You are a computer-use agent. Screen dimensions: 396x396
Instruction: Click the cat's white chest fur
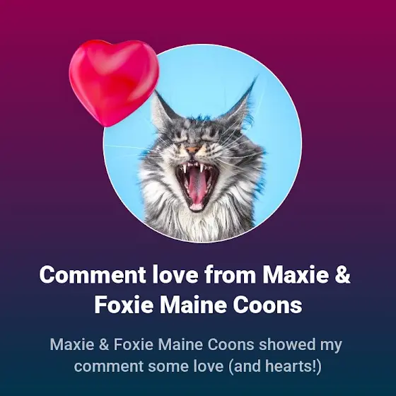coord(199,225)
